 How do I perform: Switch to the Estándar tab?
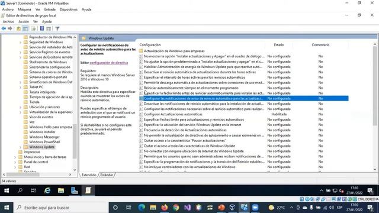pyautogui.click(x=107, y=175)
